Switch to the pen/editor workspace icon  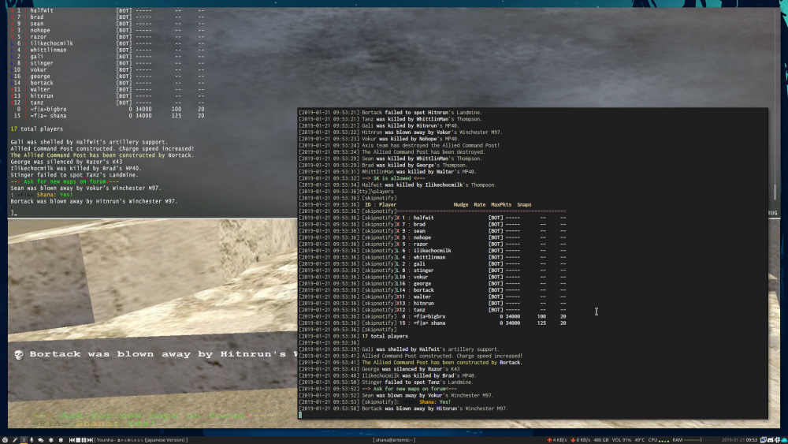pyautogui.click(x=15, y=440)
